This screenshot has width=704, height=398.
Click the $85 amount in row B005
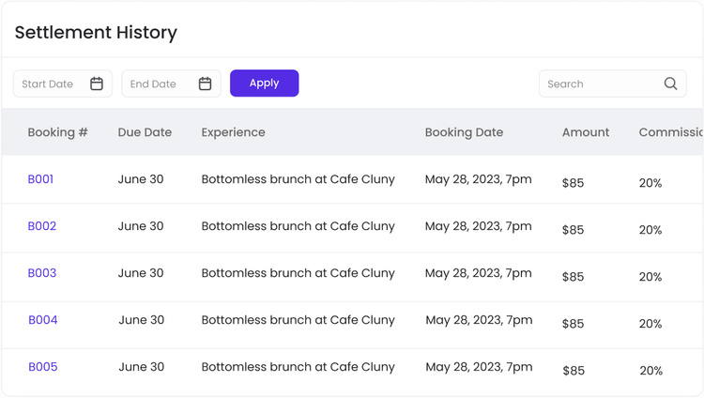point(573,371)
